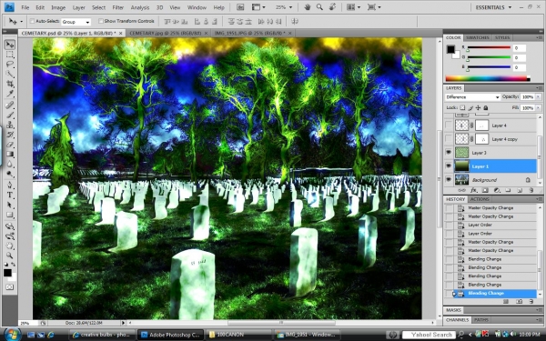Toggle Lock transparent pixels in Layers panel

[x=462, y=108]
